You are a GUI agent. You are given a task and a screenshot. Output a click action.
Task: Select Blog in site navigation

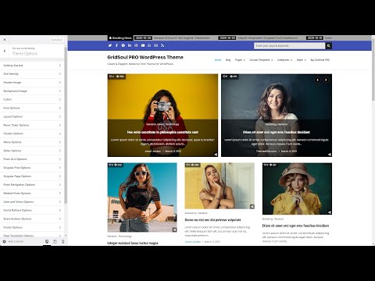pos(228,60)
